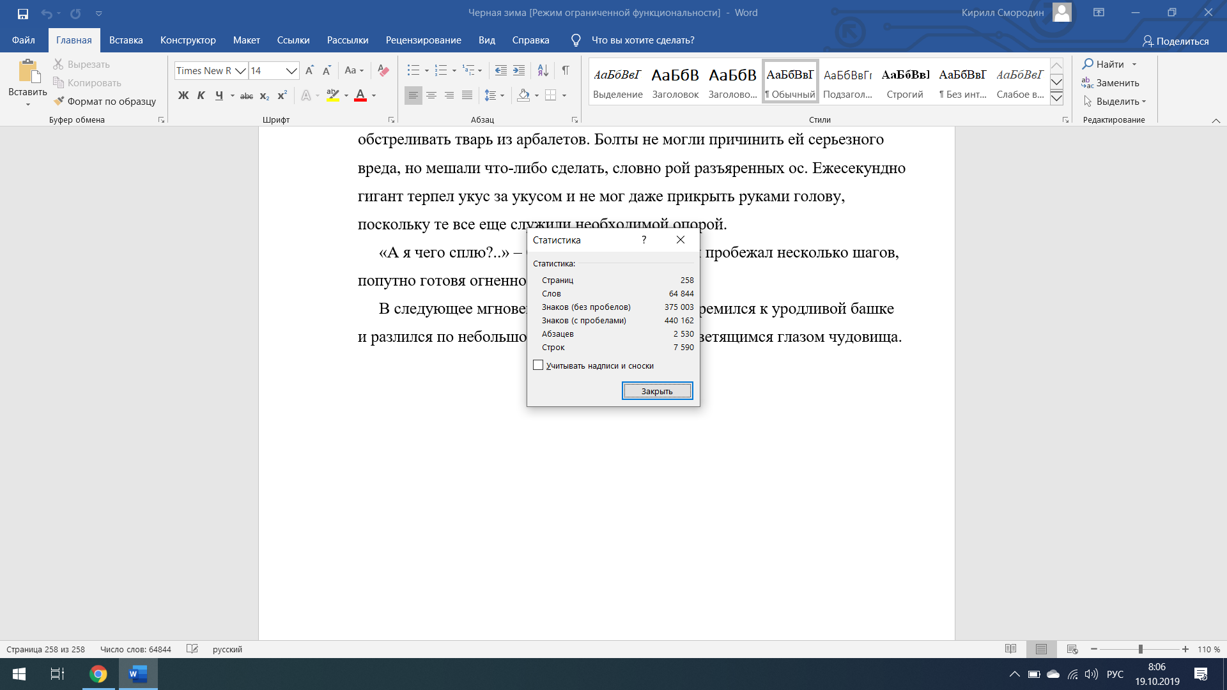Switch to the Рецензирование tab

(423, 40)
